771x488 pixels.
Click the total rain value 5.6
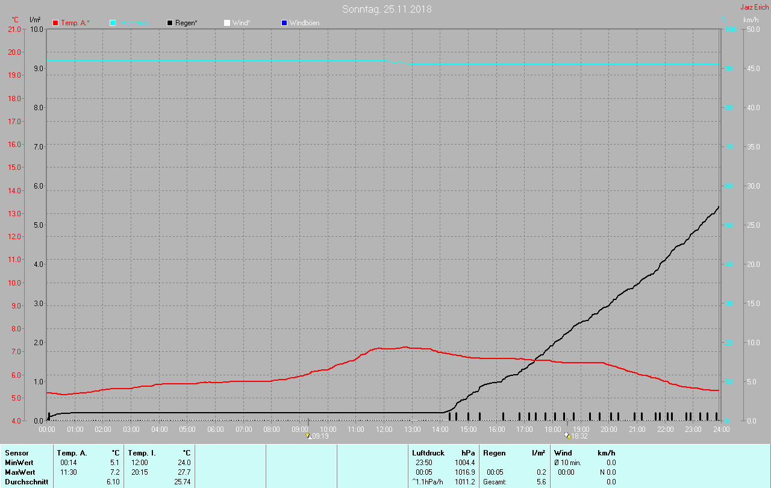pos(541,482)
